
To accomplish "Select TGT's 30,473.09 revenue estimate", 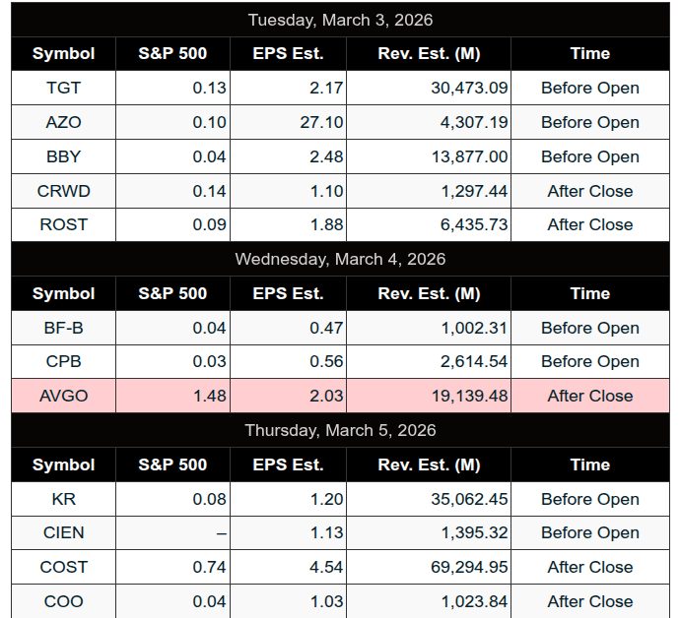I will (469, 88).
